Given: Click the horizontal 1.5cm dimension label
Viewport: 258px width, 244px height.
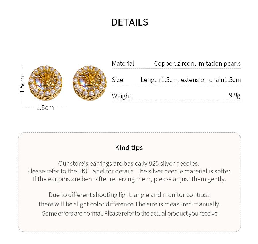Looking at the screenshot, I should point(45,108).
